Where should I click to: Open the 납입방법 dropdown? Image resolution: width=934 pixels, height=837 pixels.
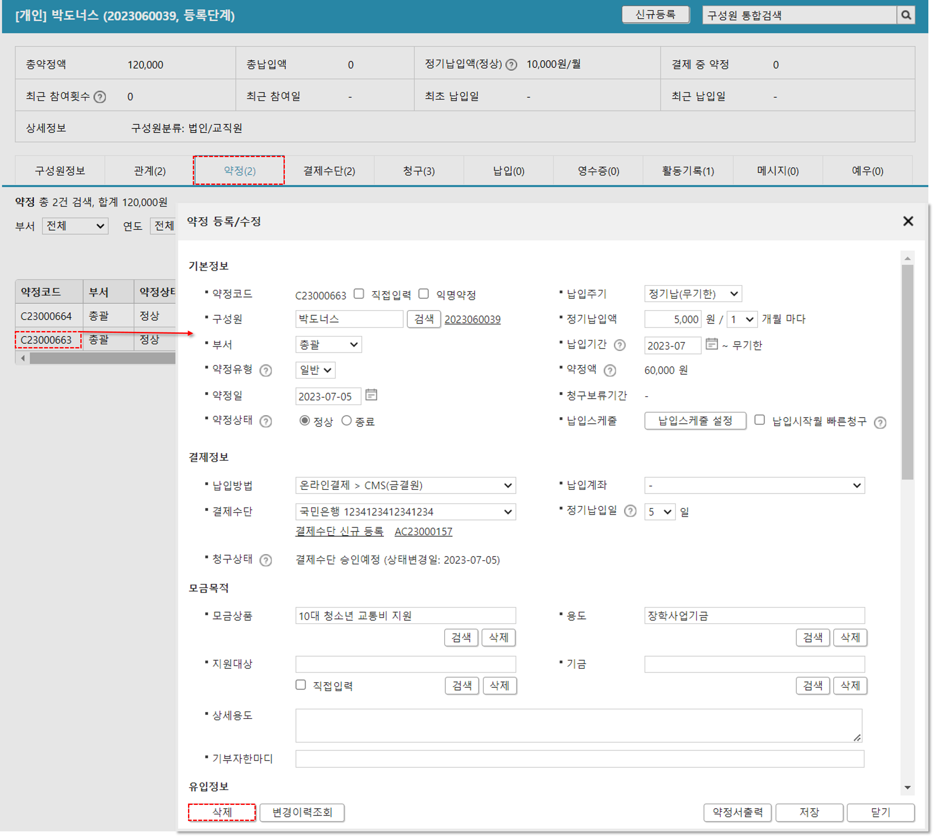click(x=406, y=486)
